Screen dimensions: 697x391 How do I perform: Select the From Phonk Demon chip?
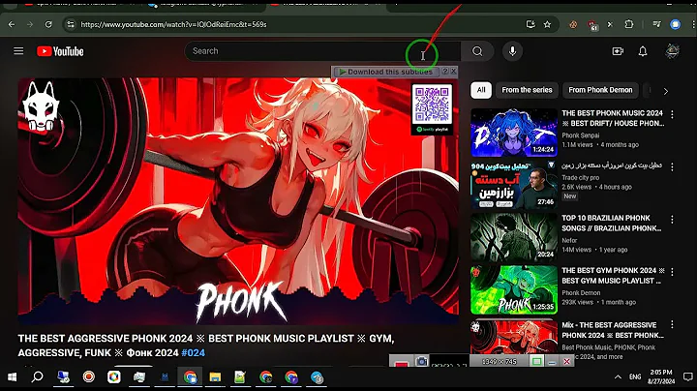(600, 90)
